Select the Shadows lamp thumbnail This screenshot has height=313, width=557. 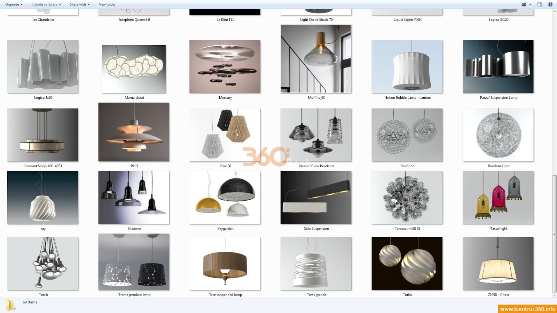134,198
